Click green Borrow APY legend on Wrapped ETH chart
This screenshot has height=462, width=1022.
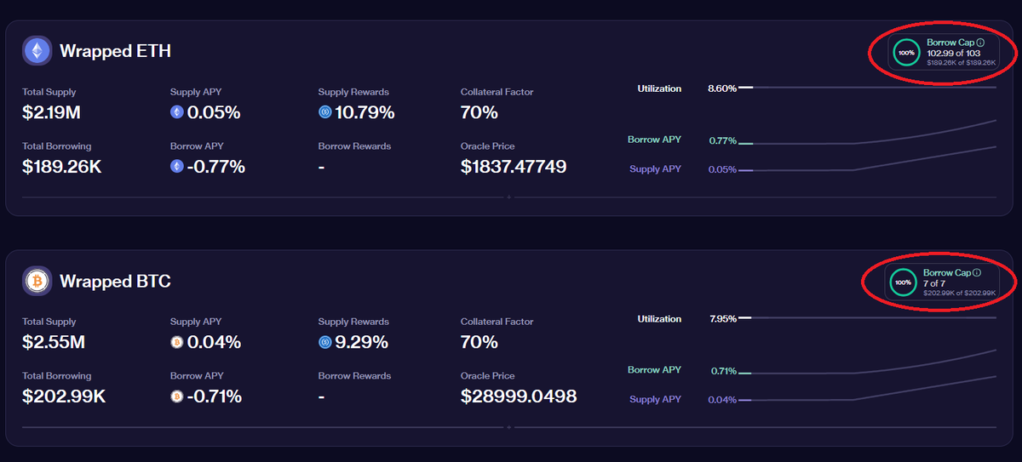pyautogui.click(x=654, y=140)
